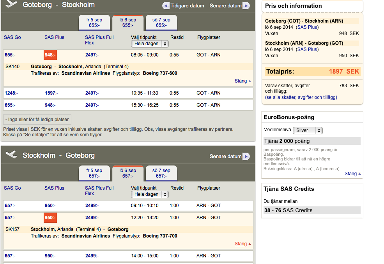This screenshot has width=384, height=264.
Task: Click the selected orange 948 fare box
Action: (50, 55)
